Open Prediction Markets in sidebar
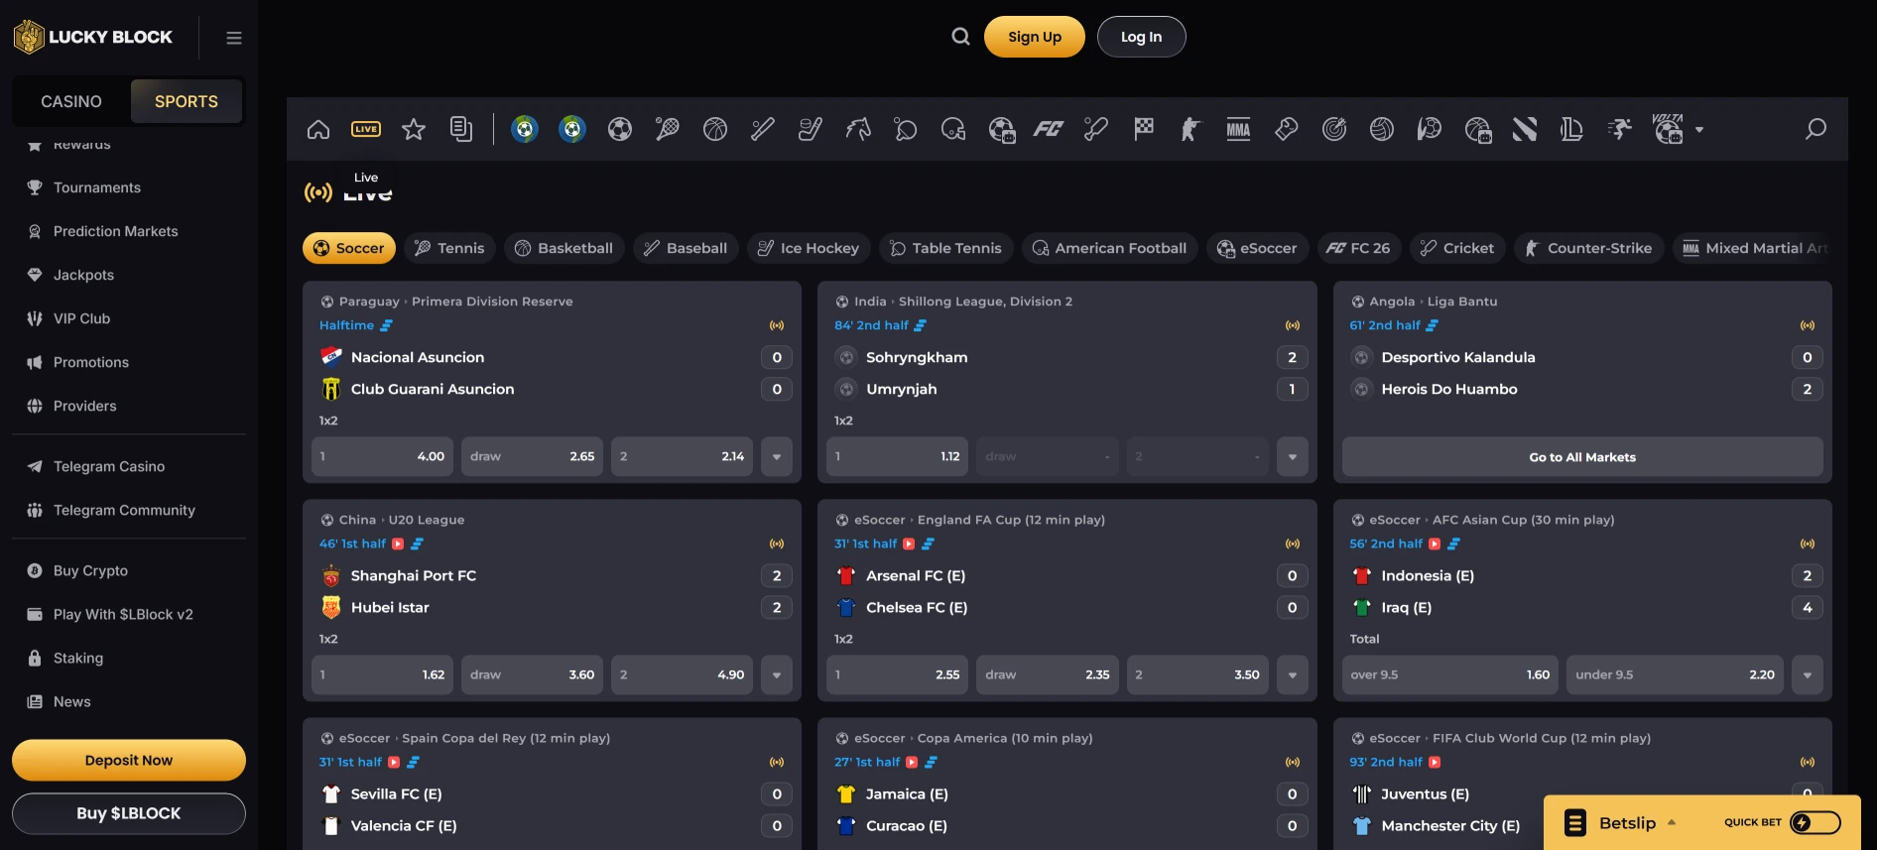This screenshot has height=850, width=1877. (116, 231)
